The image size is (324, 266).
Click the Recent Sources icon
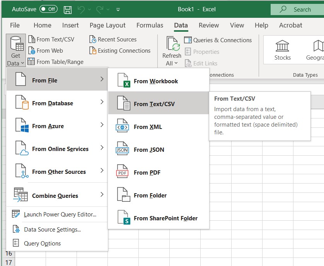(x=93, y=39)
